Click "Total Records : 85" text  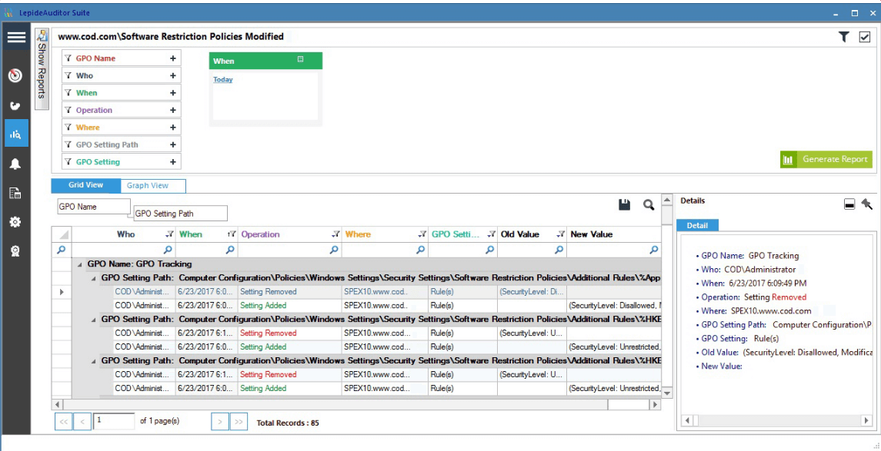click(x=288, y=423)
